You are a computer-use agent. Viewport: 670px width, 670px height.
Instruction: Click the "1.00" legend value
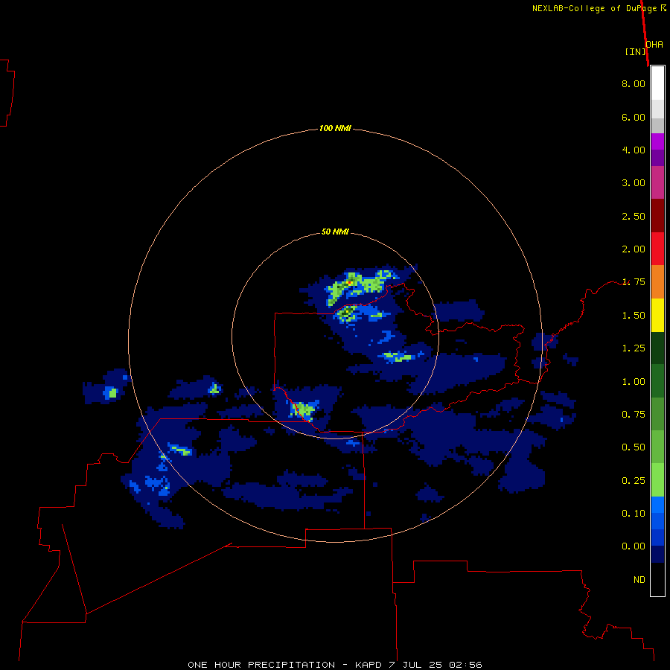coord(634,382)
